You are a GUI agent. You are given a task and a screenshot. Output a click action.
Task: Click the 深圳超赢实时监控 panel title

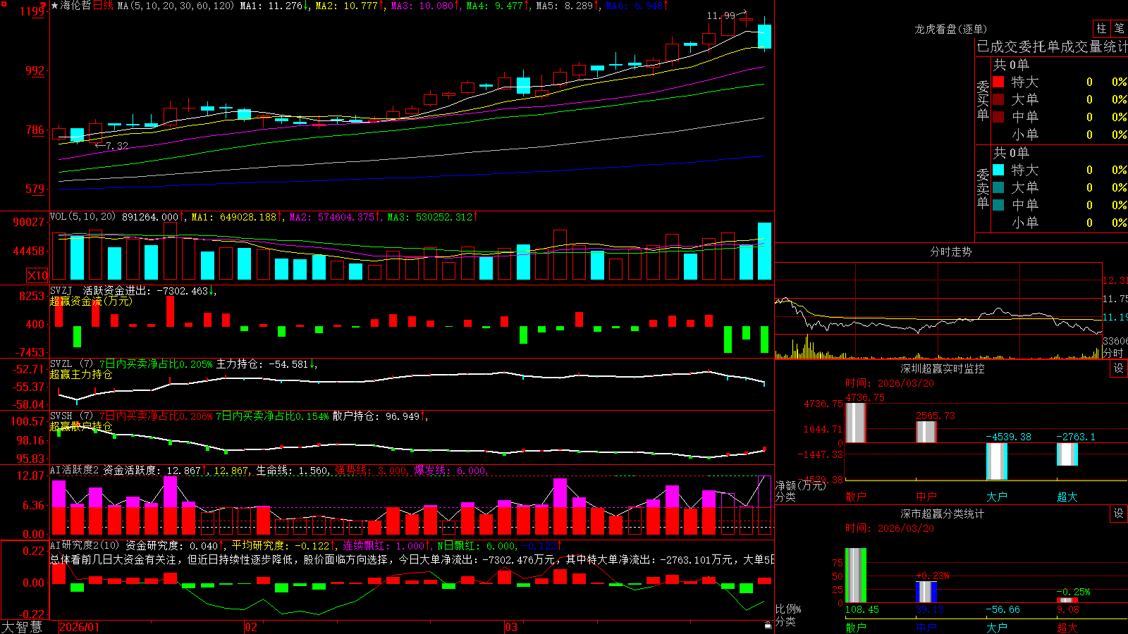click(x=942, y=368)
